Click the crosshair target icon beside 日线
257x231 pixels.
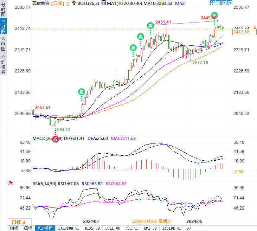pyautogui.click(x=68, y=4)
